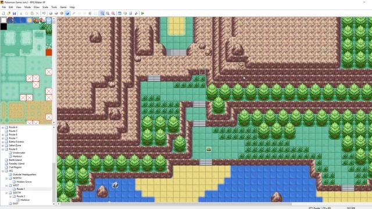Collapse the NORTH map node

coord(6,178)
